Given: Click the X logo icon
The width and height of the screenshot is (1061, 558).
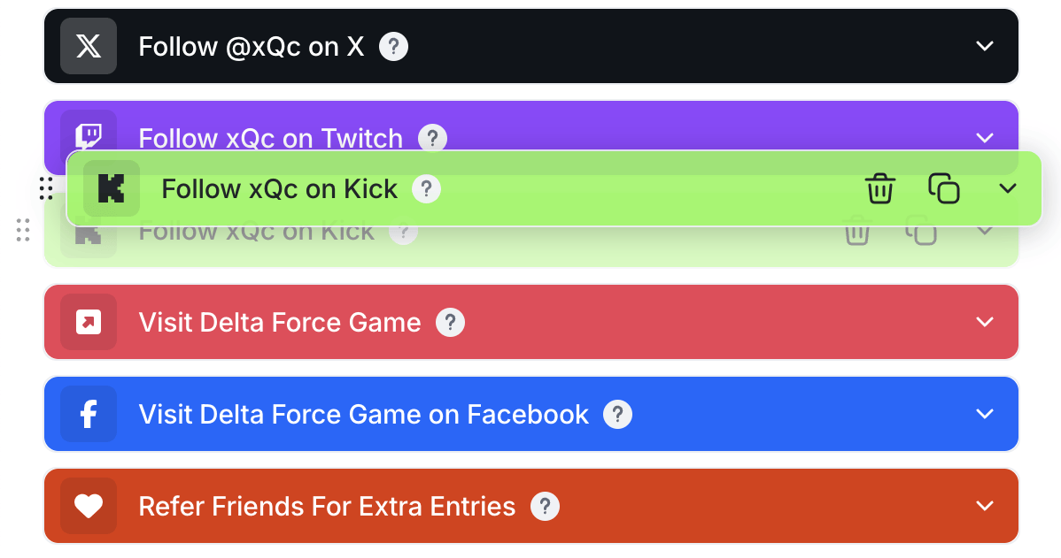Looking at the screenshot, I should (88, 45).
